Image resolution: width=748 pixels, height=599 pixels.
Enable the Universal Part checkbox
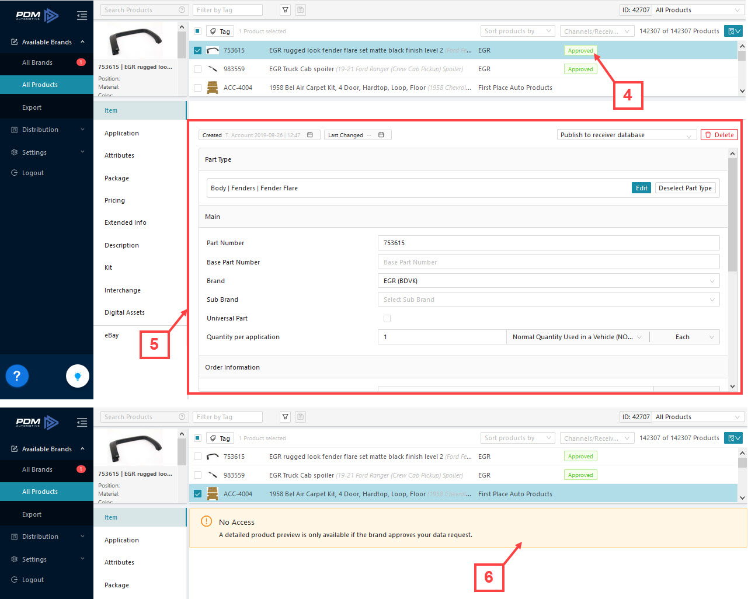tap(387, 318)
